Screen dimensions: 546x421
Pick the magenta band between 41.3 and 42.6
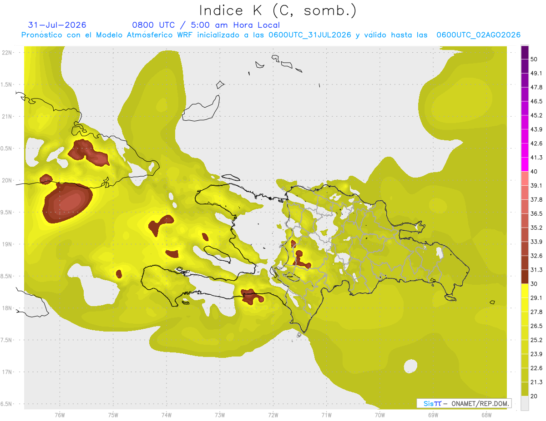click(525, 150)
